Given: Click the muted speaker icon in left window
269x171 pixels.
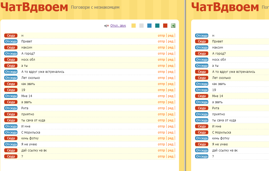Looking at the screenshot, I should point(107,26).
